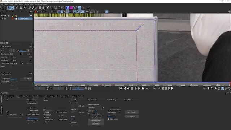Open the Stabilize tab

pos(71,96)
